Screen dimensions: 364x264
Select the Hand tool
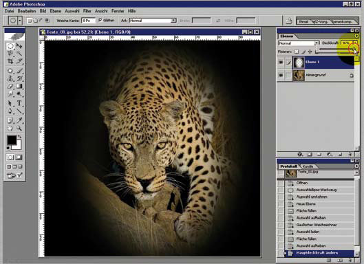pos(10,128)
